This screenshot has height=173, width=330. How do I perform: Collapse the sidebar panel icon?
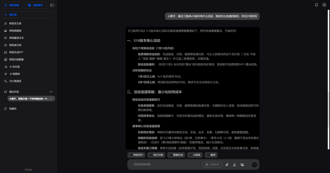pyautogui.click(x=52, y=5)
